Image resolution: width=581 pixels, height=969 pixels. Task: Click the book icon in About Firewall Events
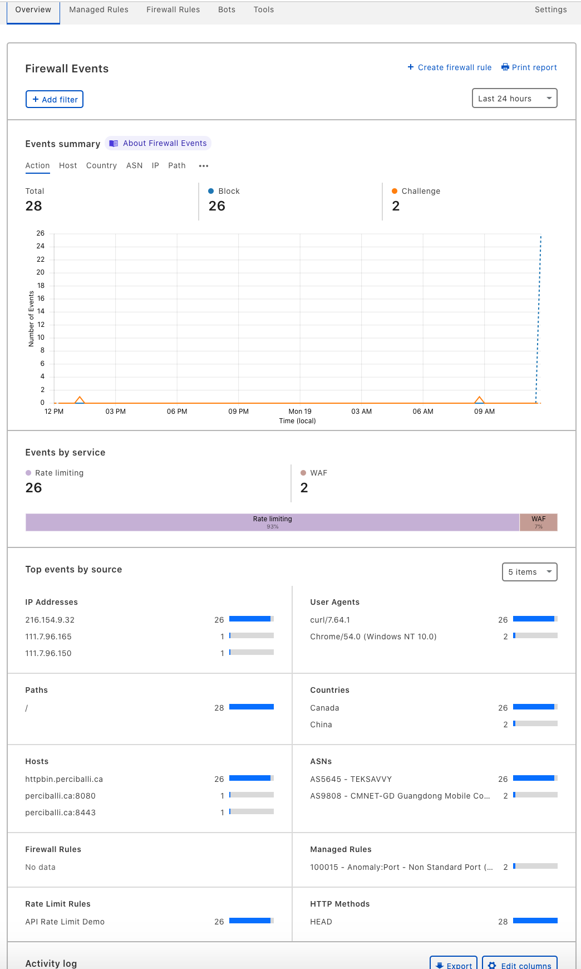pos(114,144)
